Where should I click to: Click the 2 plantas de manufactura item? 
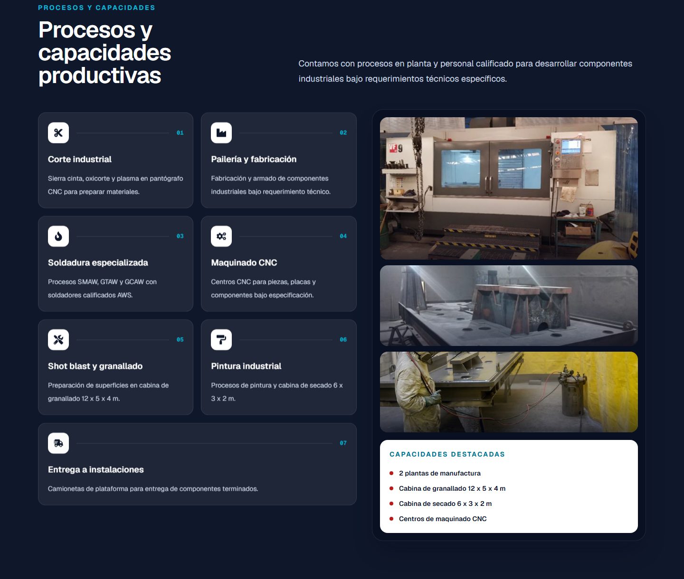coord(440,473)
